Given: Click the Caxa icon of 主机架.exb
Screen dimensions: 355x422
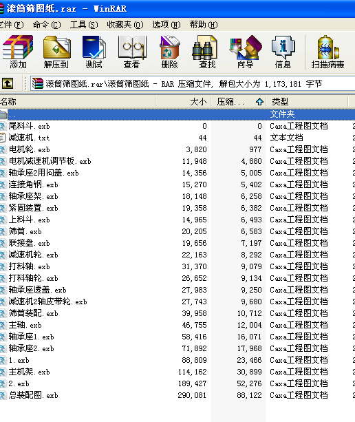Looking at the screenshot, I should (3, 372).
